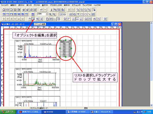Click the Undo arrow icon in toolbar
153x114 pixels.
point(41,10)
